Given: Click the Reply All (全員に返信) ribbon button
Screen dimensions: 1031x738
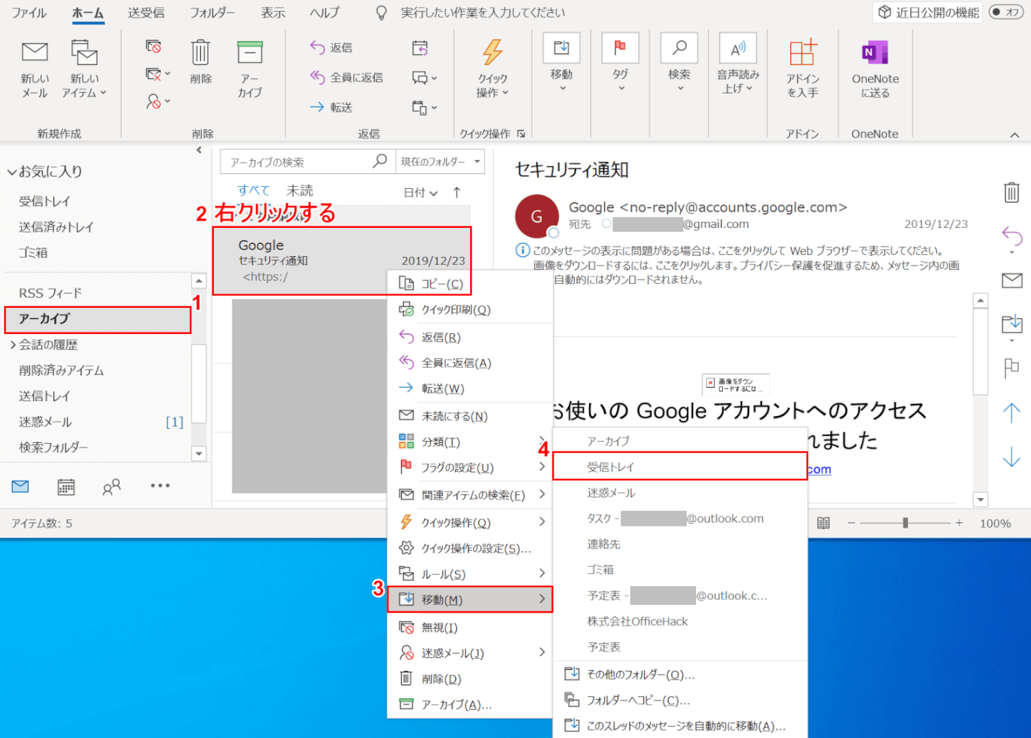Looking at the screenshot, I should (x=347, y=77).
